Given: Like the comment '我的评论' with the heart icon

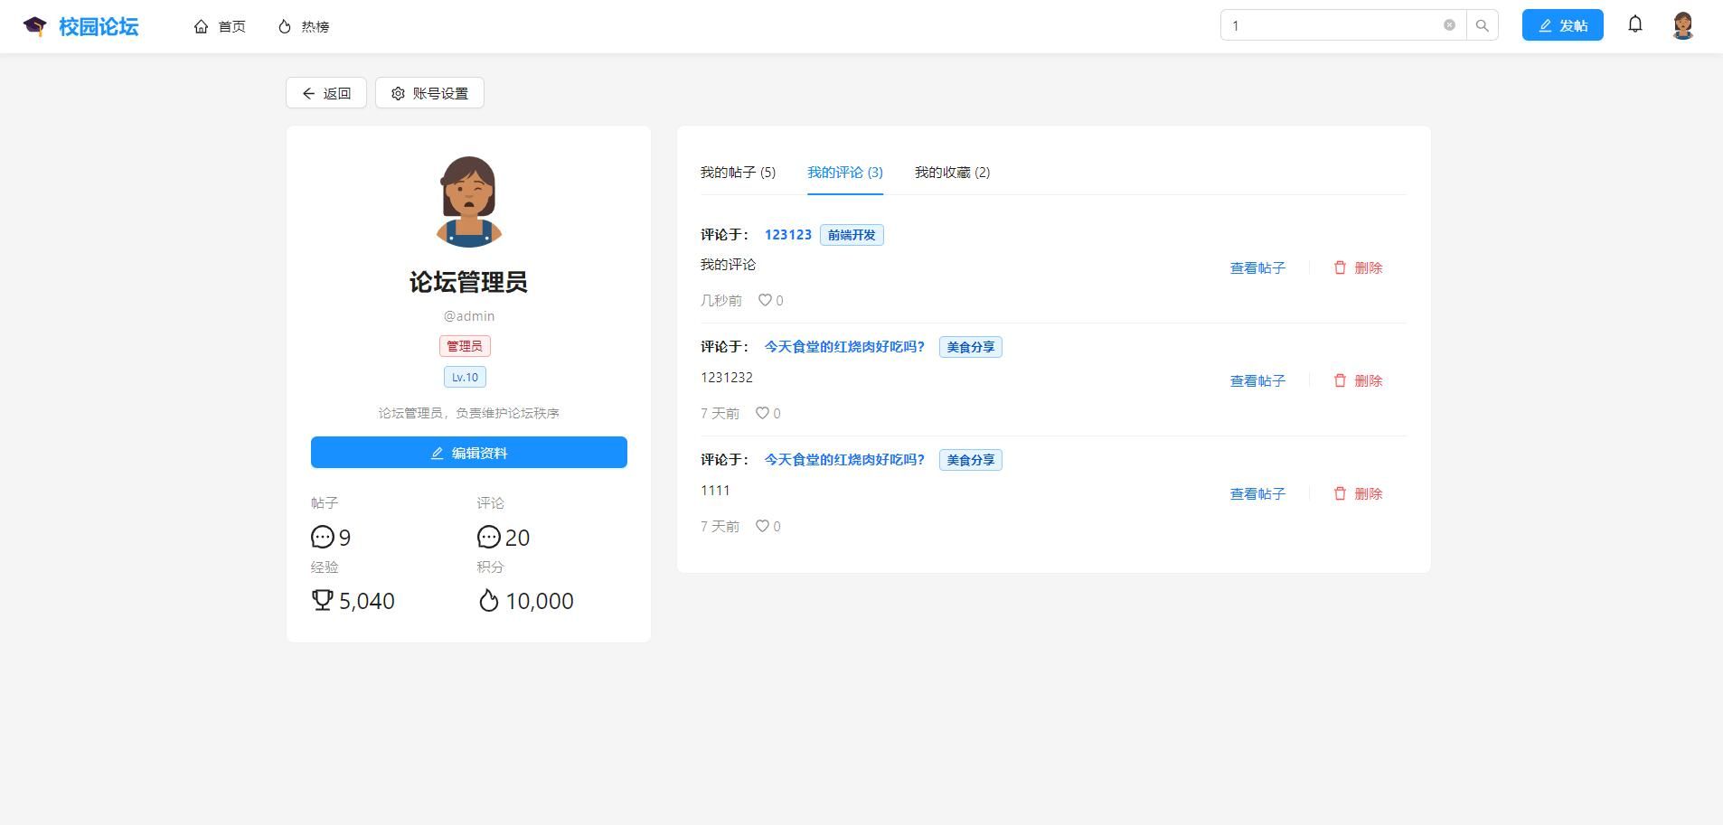Looking at the screenshot, I should pyautogui.click(x=764, y=300).
